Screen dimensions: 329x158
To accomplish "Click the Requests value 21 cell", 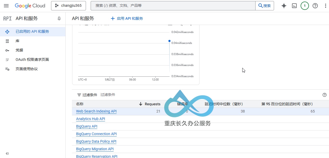I will 158,111.
